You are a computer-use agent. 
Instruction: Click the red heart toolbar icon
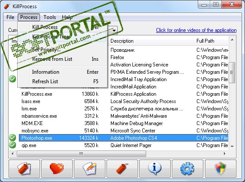pos(57,169)
